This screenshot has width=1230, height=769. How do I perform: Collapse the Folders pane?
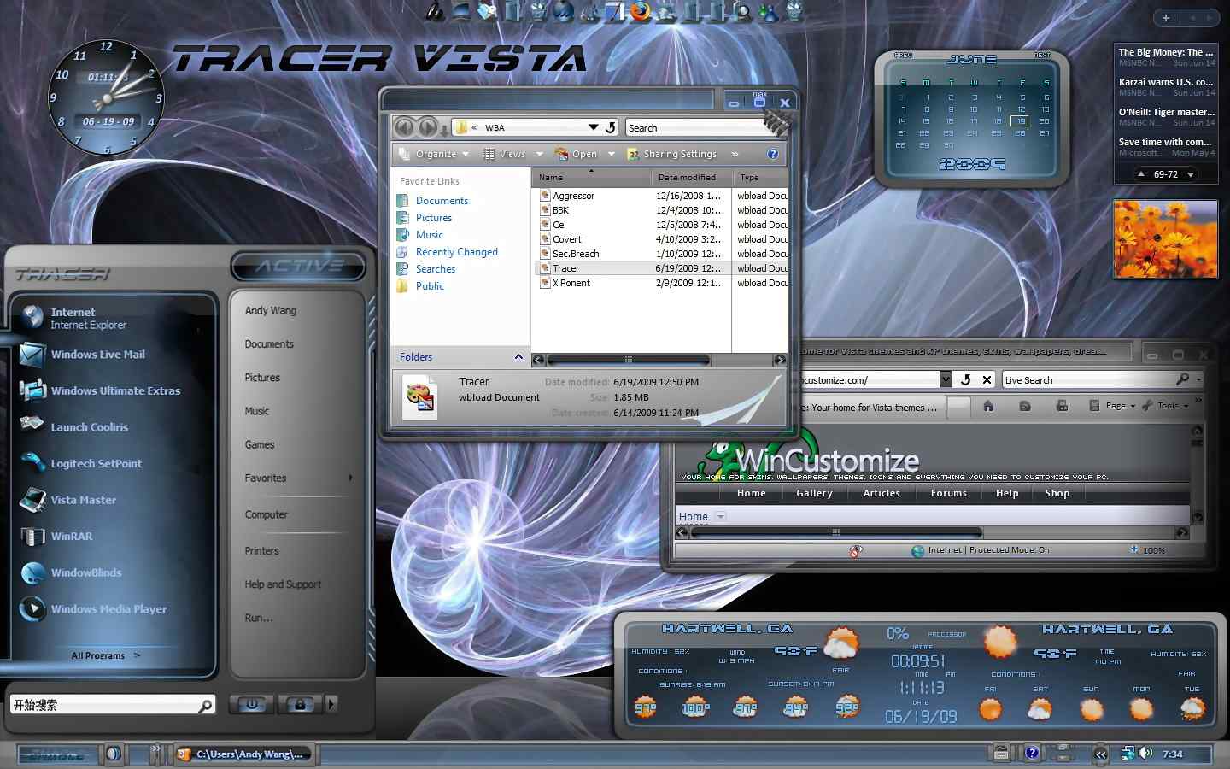[x=518, y=356]
